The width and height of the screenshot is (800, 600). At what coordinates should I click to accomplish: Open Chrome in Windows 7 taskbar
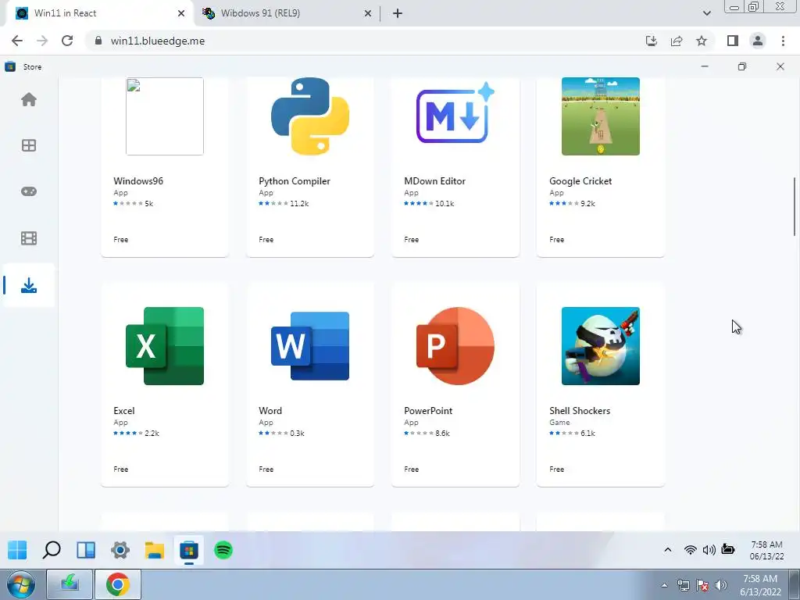[118, 584]
